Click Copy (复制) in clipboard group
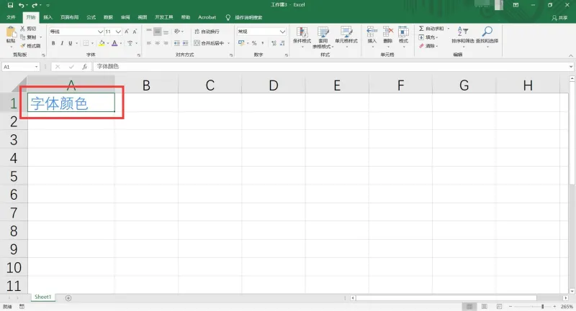 29,37
